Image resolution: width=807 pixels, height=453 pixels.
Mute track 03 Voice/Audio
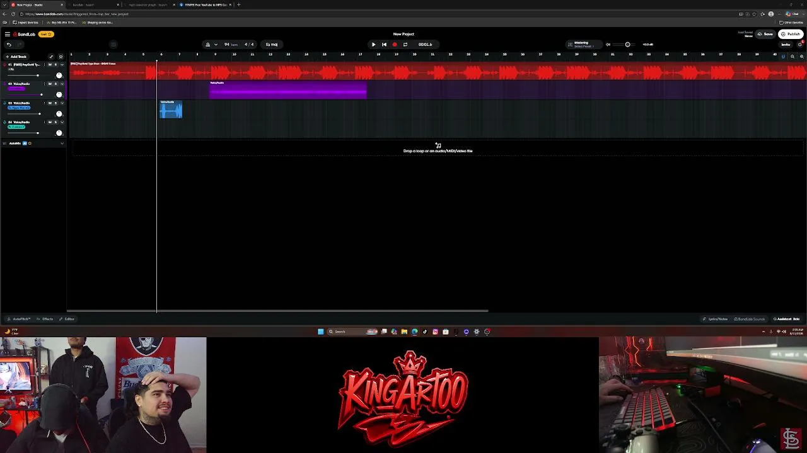[x=50, y=103]
